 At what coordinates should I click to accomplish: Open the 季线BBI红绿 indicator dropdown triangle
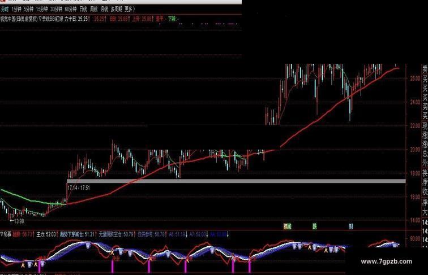(x=40, y=19)
